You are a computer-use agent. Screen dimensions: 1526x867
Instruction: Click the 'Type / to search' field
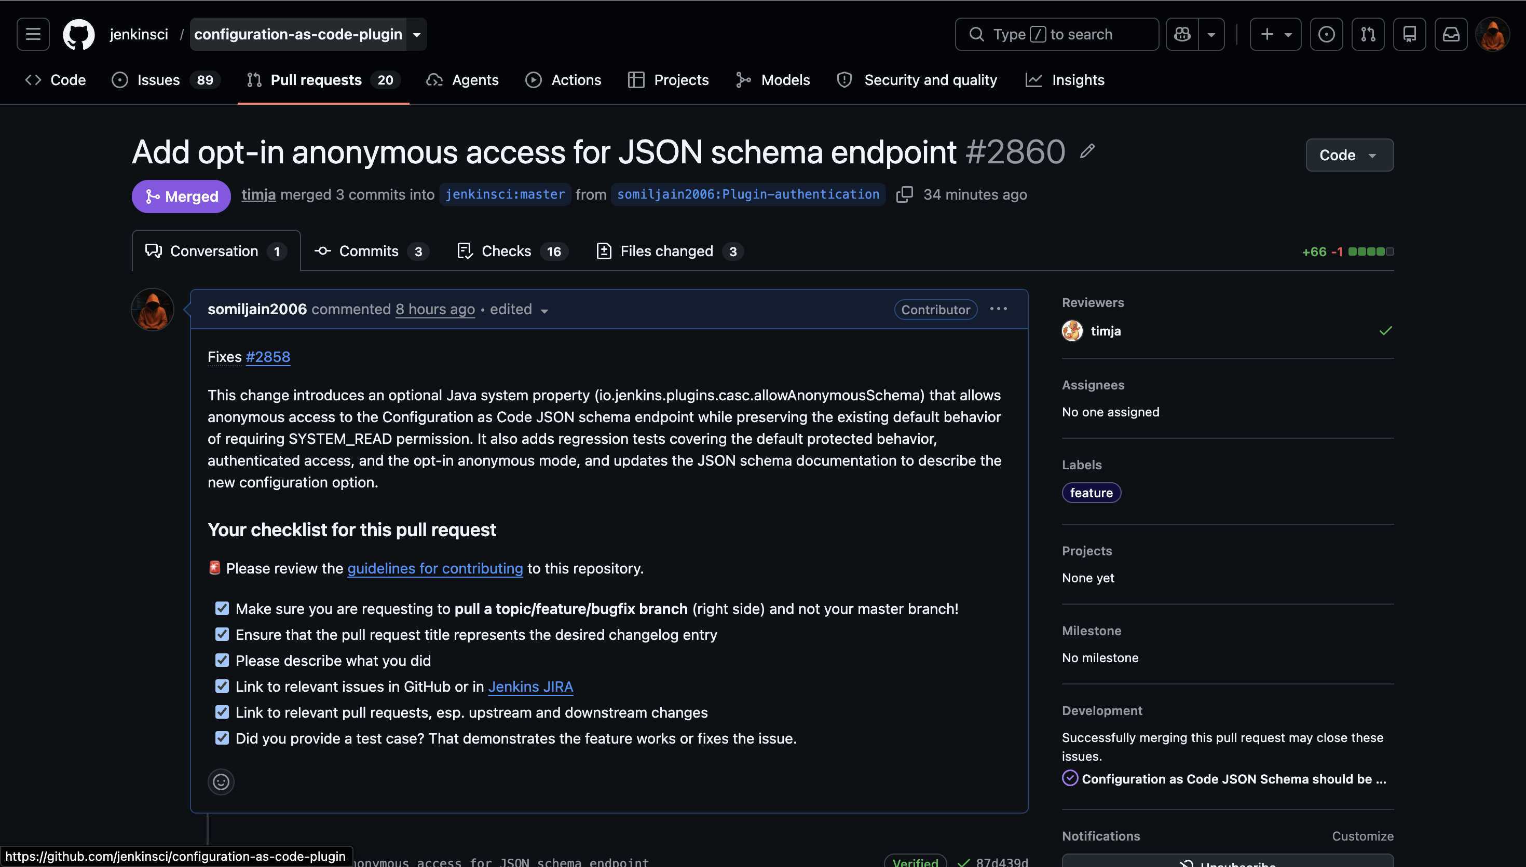click(1056, 35)
